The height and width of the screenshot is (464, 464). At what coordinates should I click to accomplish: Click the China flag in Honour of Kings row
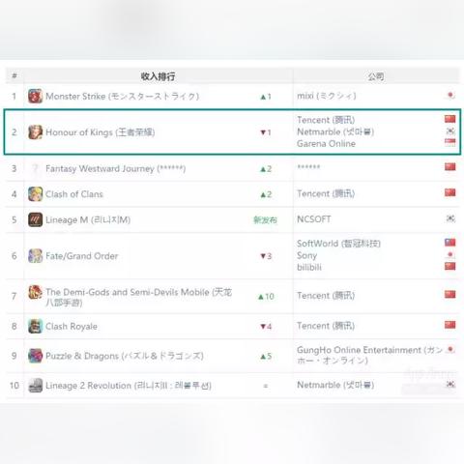pyautogui.click(x=450, y=119)
